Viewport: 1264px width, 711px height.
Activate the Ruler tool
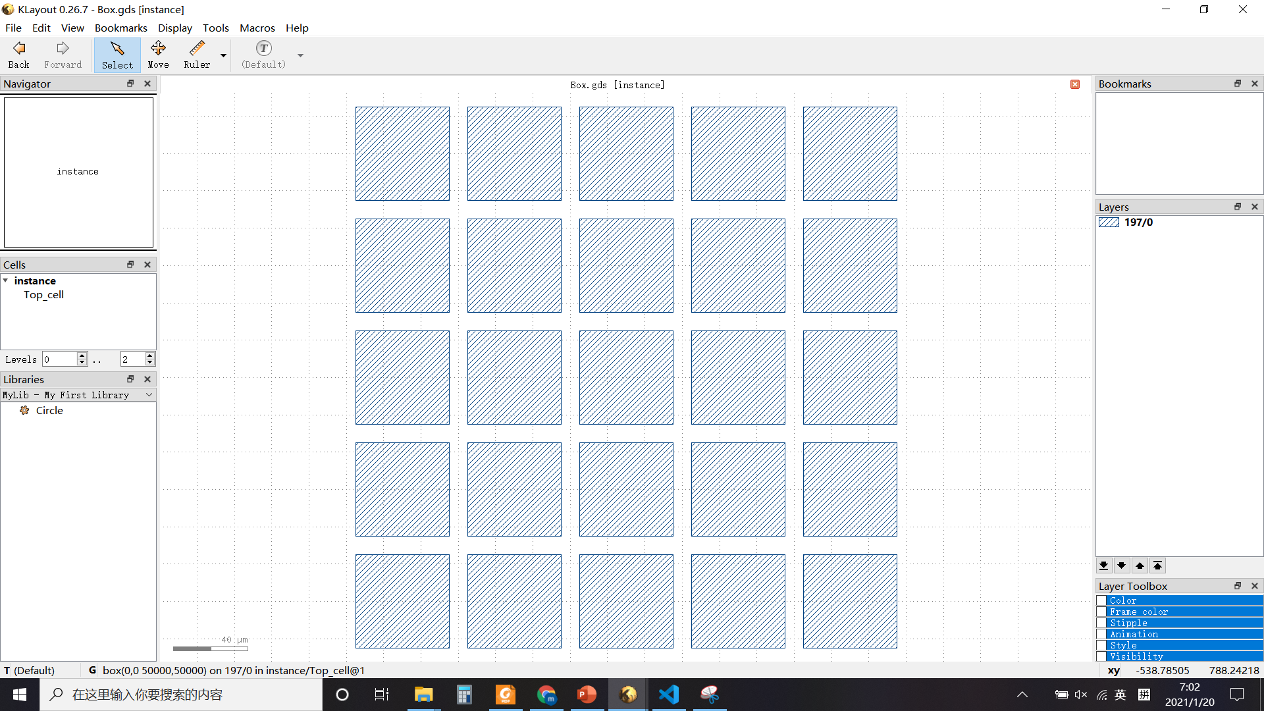pyautogui.click(x=197, y=55)
